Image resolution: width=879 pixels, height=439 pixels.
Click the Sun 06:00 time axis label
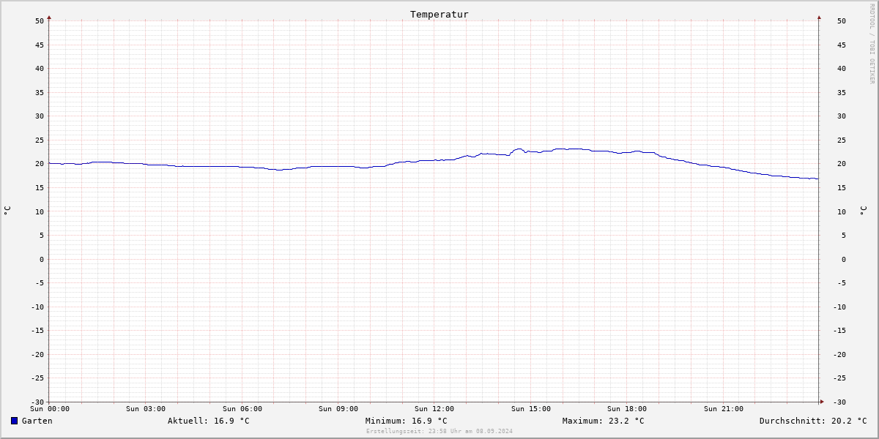point(242,409)
